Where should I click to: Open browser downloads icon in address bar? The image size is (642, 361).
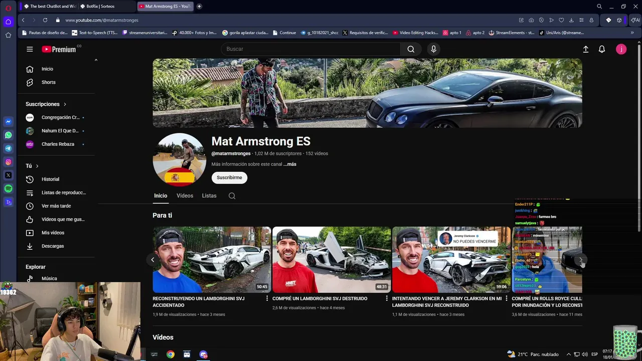pos(571,20)
